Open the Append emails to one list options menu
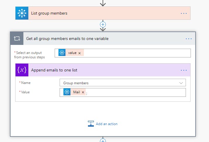209x142 pixels. pos(184,70)
